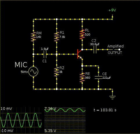Click the RE 360 emitter resistor
The height and width of the screenshot is (134, 140).
tap(82, 77)
